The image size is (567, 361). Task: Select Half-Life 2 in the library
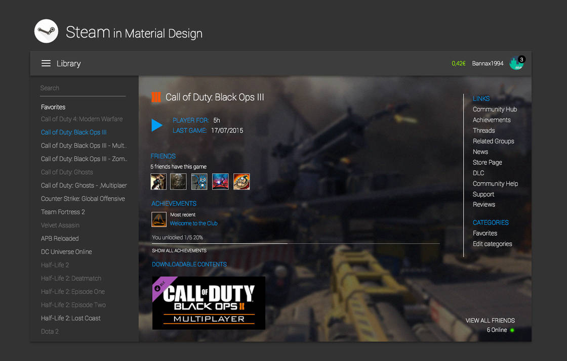point(55,265)
